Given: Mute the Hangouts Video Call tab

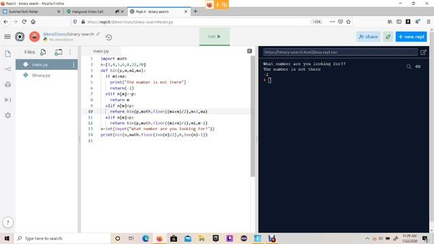Looking at the screenshot, I should point(117,12).
